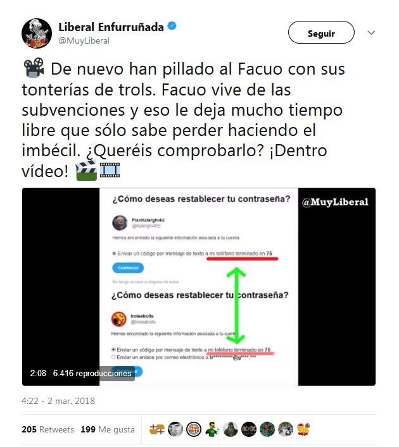Click the Seguir follow button
This screenshot has width=399, height=447.
[x=321, y=32]
